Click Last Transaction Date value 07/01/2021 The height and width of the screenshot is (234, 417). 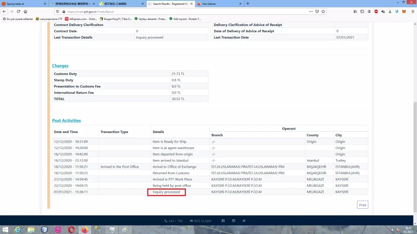click(345, 37)
